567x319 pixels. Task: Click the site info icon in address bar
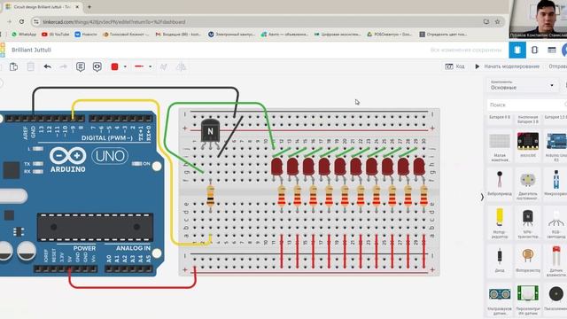36,21
